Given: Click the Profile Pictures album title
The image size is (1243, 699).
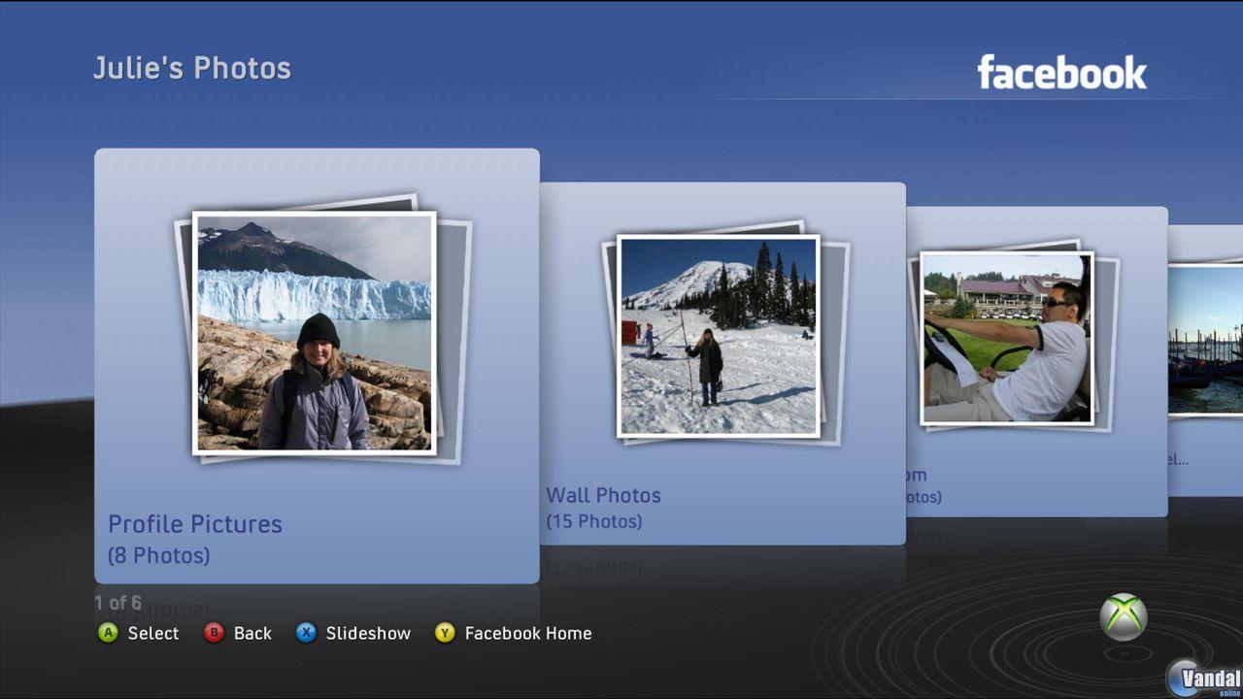Looking at the screenshot, I should point(195,524).
